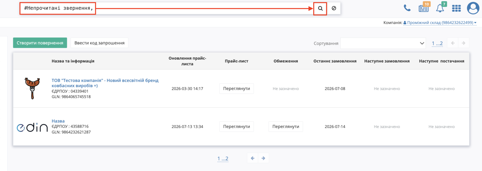
Task: Click the edin company logo
Action: 32,127
